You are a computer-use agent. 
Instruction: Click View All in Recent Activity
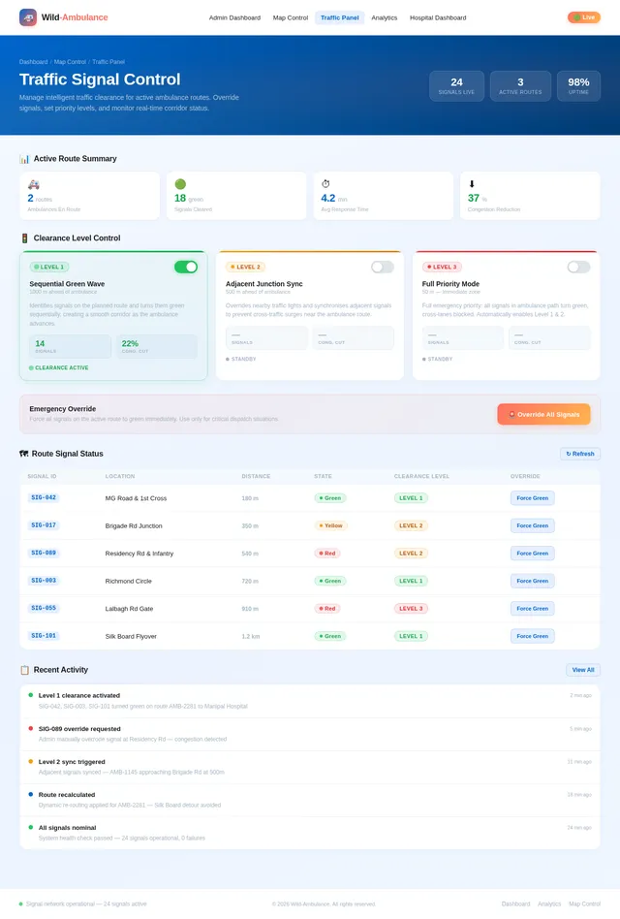click(x=583, y=670)
